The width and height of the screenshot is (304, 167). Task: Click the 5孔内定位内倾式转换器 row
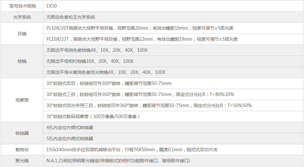70,139
